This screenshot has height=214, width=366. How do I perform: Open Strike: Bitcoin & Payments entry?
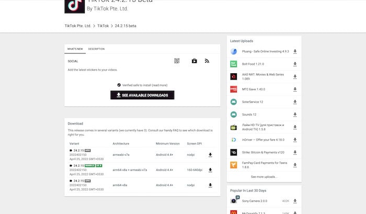(263, 152)
